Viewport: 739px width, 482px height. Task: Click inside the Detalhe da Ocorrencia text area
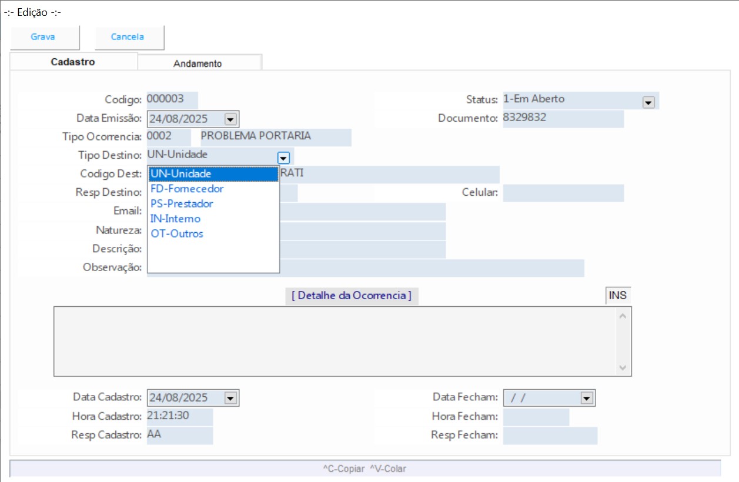(x=335, y=341)
